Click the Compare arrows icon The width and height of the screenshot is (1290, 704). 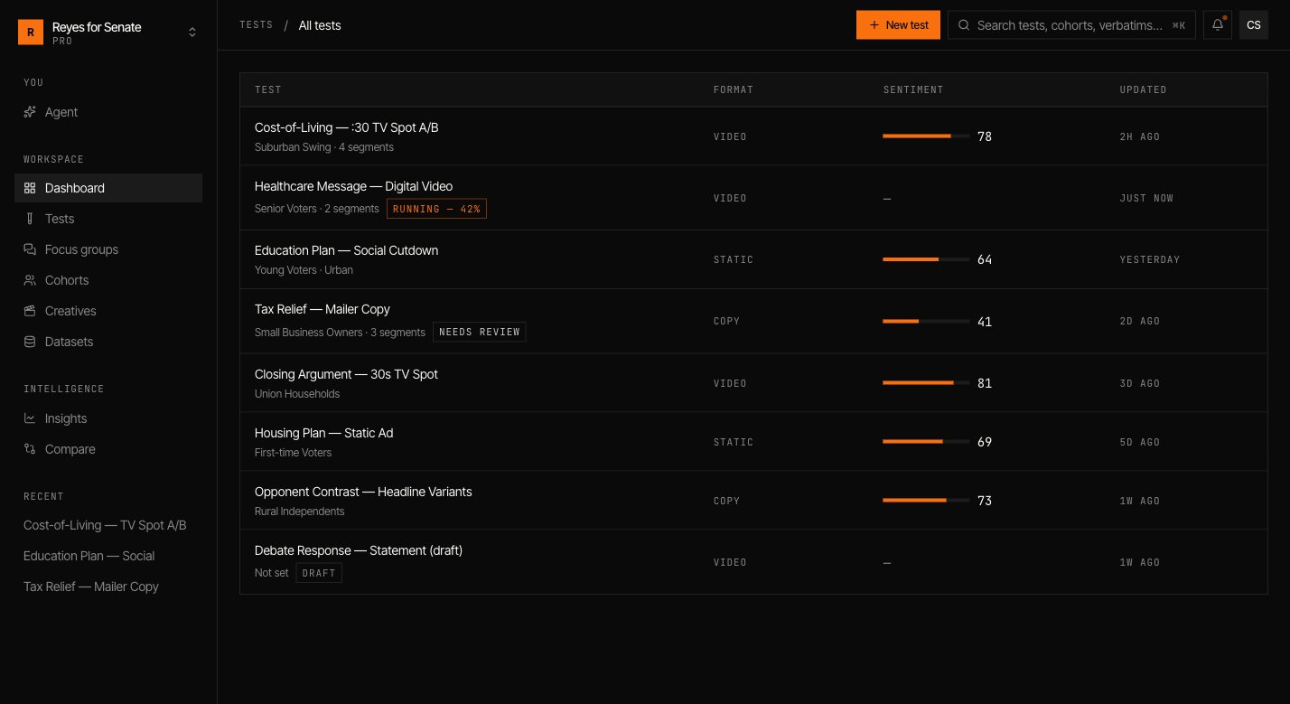30,449
